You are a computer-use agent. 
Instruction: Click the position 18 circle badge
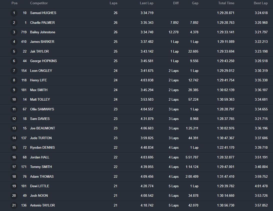click(14, 177)
